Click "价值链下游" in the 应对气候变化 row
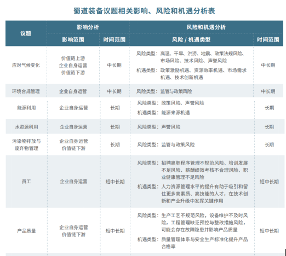 point(73,73)
